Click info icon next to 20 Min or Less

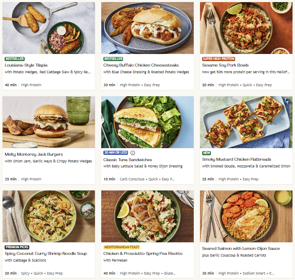[133, 153]
